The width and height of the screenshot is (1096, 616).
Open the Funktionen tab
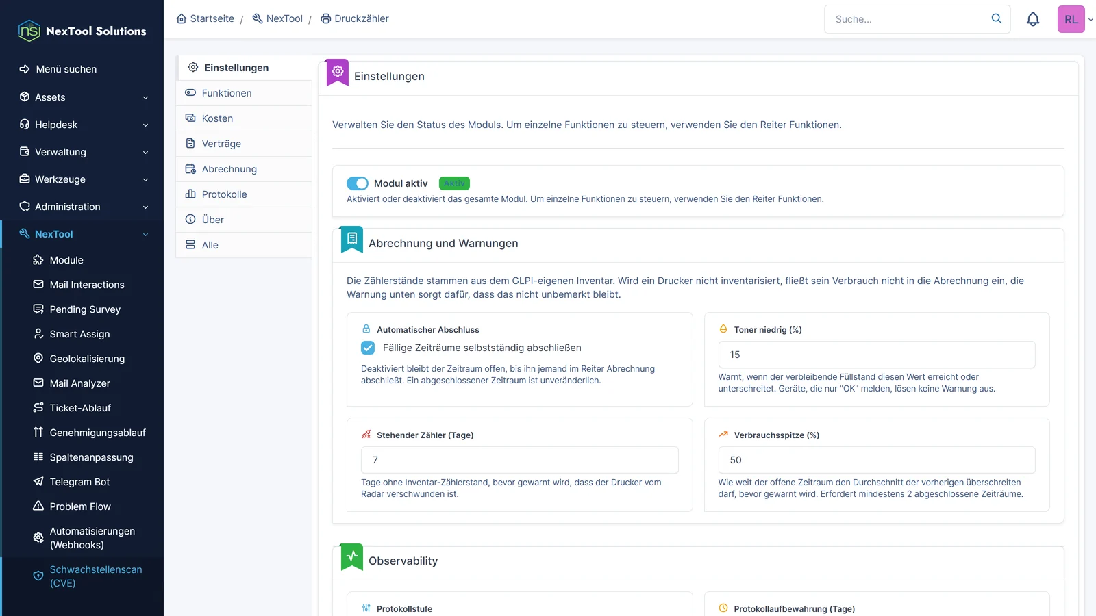(x=244, y=93)
